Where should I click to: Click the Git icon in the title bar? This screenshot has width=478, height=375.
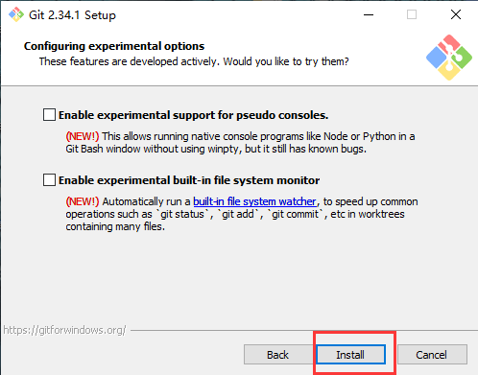point(16,14)
